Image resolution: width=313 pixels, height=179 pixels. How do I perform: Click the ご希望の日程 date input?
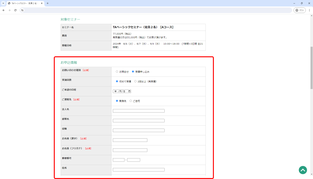click(122, 91)
